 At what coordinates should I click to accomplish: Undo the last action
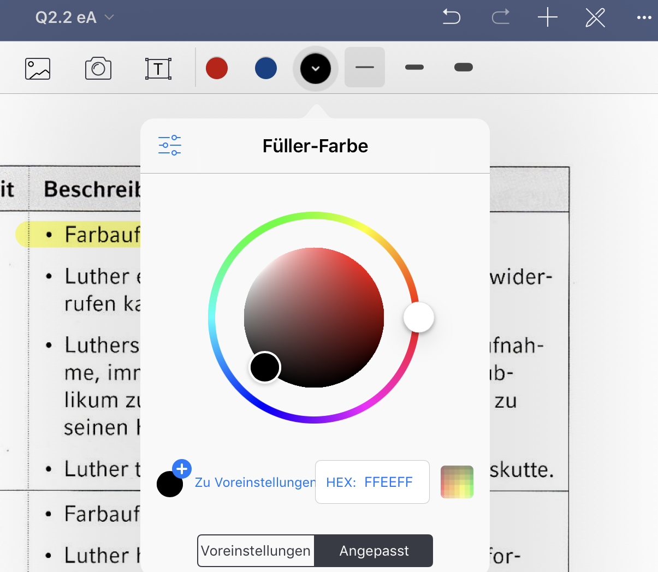tap(451, 17)
